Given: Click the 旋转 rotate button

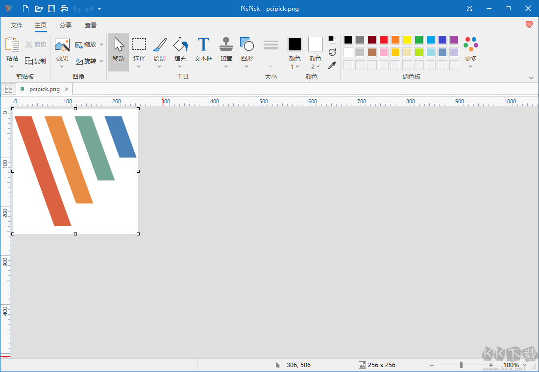Looking at the screenshot, I should [x=86, y=61].
